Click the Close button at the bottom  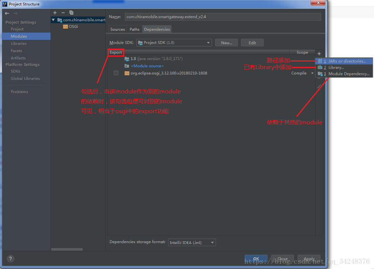(x=282, y=259)
